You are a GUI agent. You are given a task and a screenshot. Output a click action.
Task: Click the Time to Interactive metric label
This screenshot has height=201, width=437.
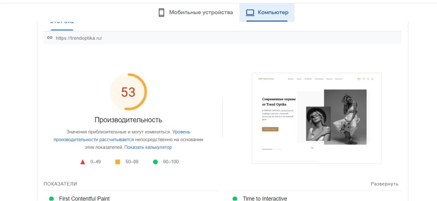265,199
